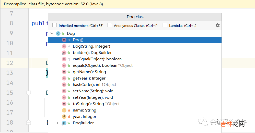
Task: Click the fold end marker on line 18
Action: click(x=29, y=122)
